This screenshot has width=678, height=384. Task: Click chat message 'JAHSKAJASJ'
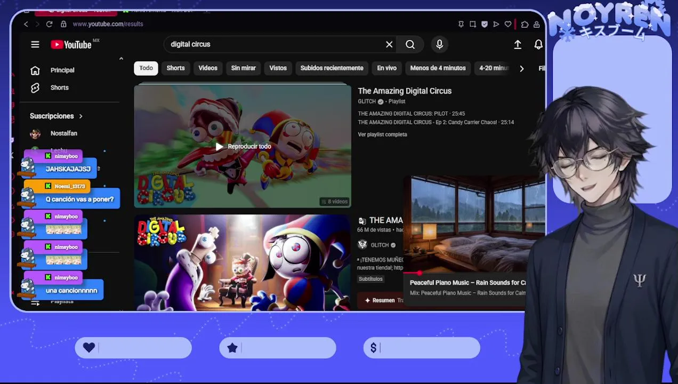[68, 169]
